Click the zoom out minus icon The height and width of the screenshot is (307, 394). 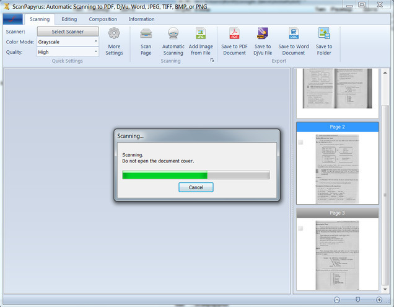337,300
